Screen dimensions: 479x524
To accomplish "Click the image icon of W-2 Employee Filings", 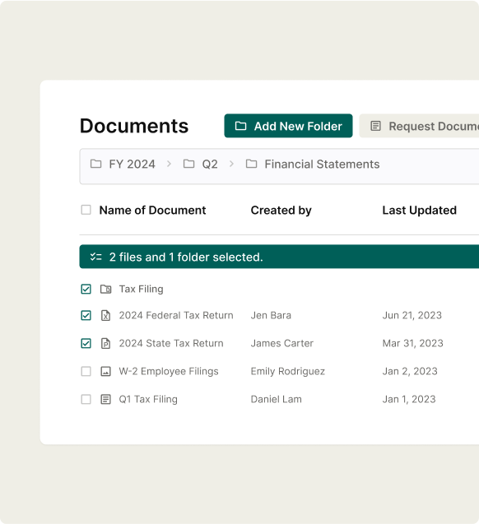I will (x=105, y=371).
